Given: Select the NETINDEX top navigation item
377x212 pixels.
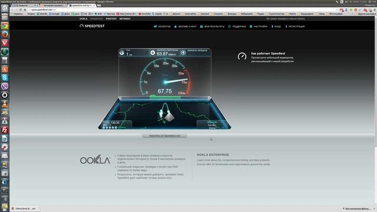Looking at the screenshot, I should [x=125, y=19].
